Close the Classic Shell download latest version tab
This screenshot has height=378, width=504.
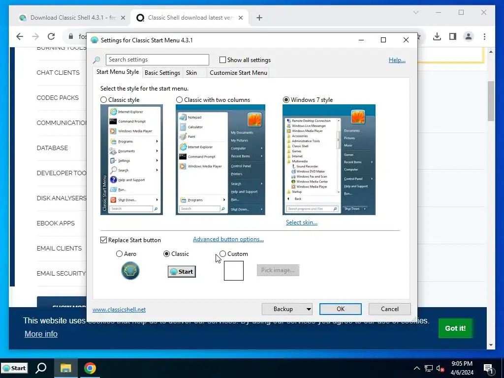click(x=240, y=18)
